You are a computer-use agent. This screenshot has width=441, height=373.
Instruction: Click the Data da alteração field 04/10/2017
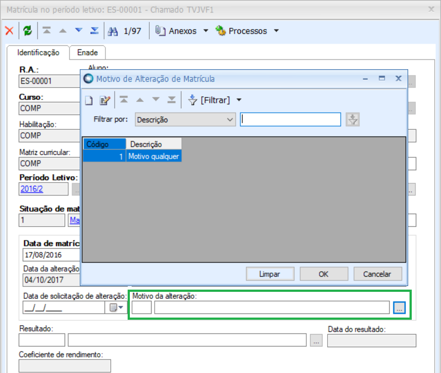51,280
